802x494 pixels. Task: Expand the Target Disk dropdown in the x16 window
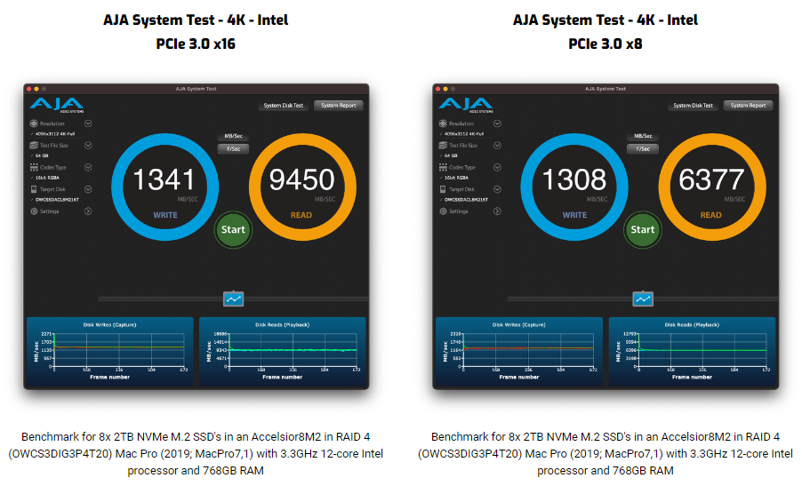88,189
